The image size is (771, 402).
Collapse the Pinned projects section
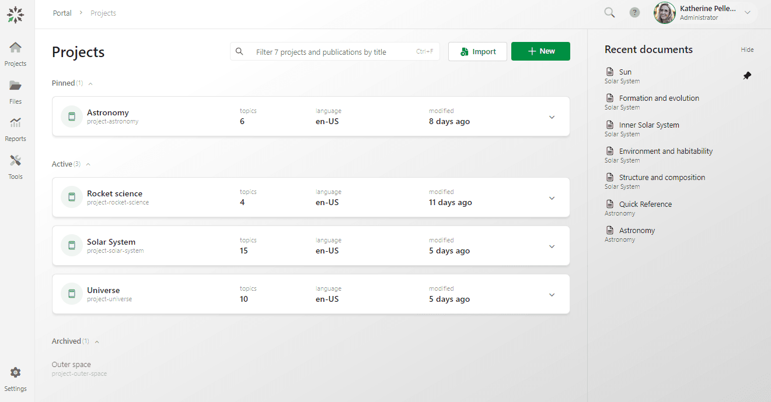click(x=90, y=84)
